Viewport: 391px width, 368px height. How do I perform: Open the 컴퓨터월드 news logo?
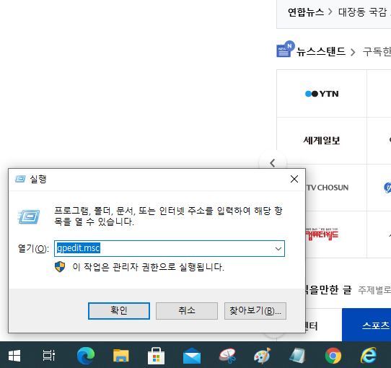(x=322, y=234)
